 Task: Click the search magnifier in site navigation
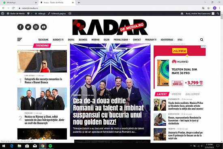point(202,39)
